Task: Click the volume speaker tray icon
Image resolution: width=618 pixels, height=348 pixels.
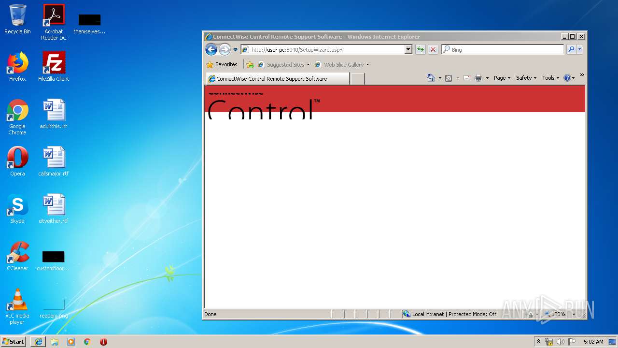Action: pos(560,342)
